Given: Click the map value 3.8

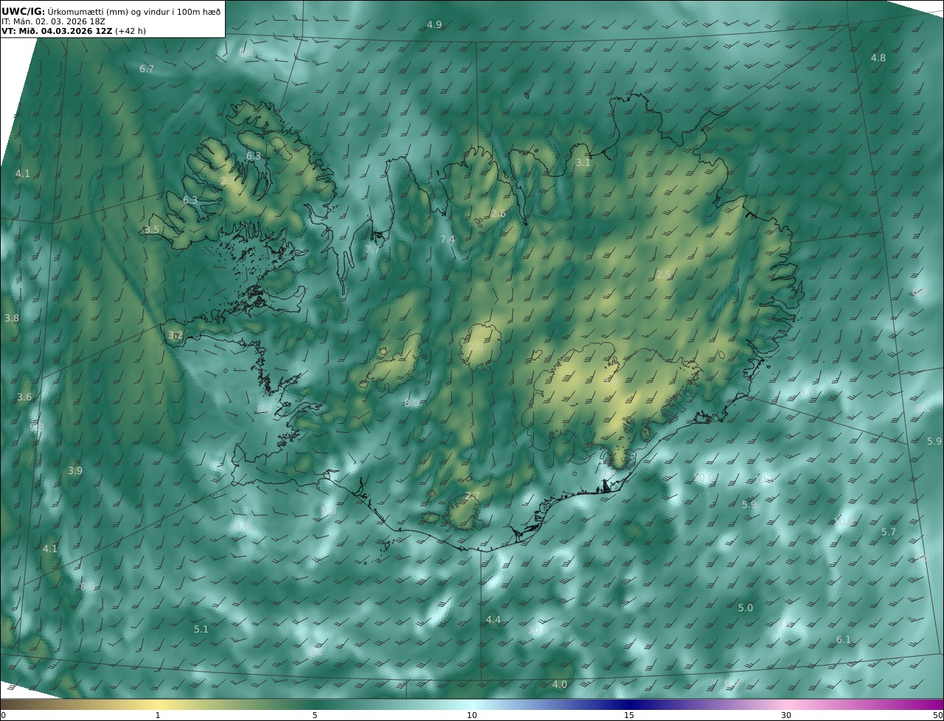Looking at the screenshot, I should click(12, 318).
